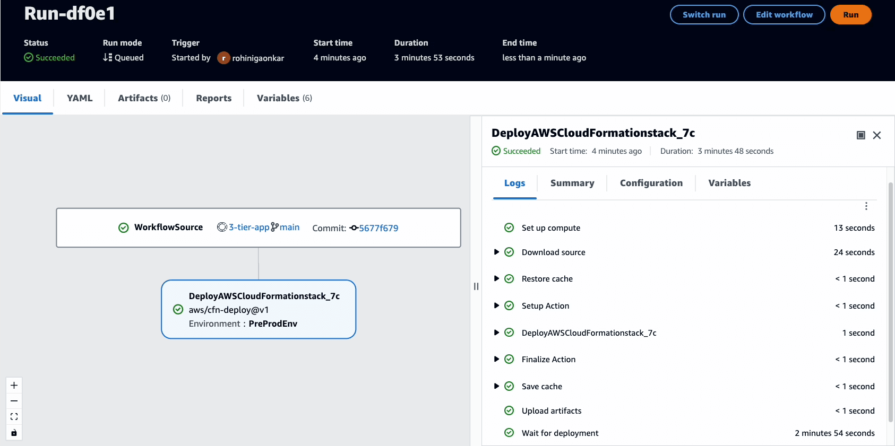Expand the Download source log step
The width and height of the screenshot is (895, 446).
click(496, 252)
